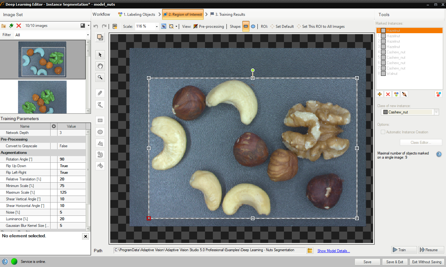Viewport: 446px width, 267px height.
Task: Open Class of new instance dropdown
Action: click(x=436, y=112)
